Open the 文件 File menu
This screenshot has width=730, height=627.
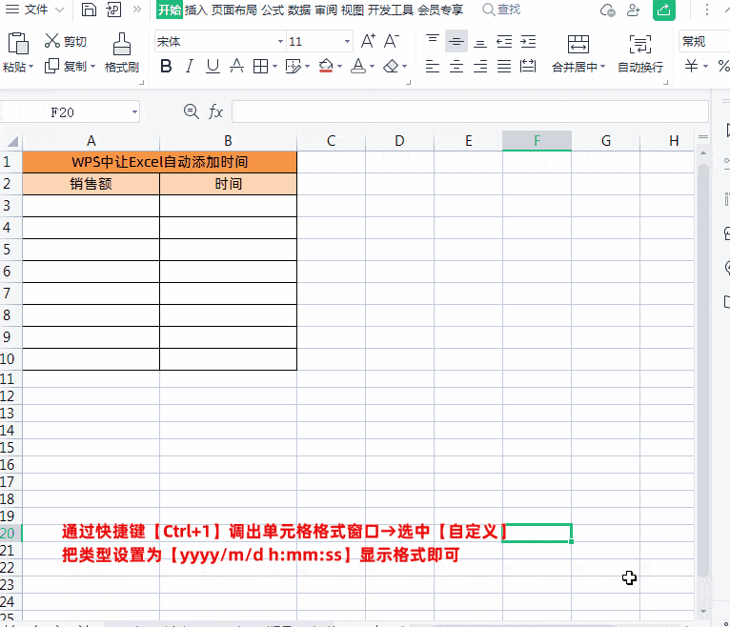(x=36, y=10)
